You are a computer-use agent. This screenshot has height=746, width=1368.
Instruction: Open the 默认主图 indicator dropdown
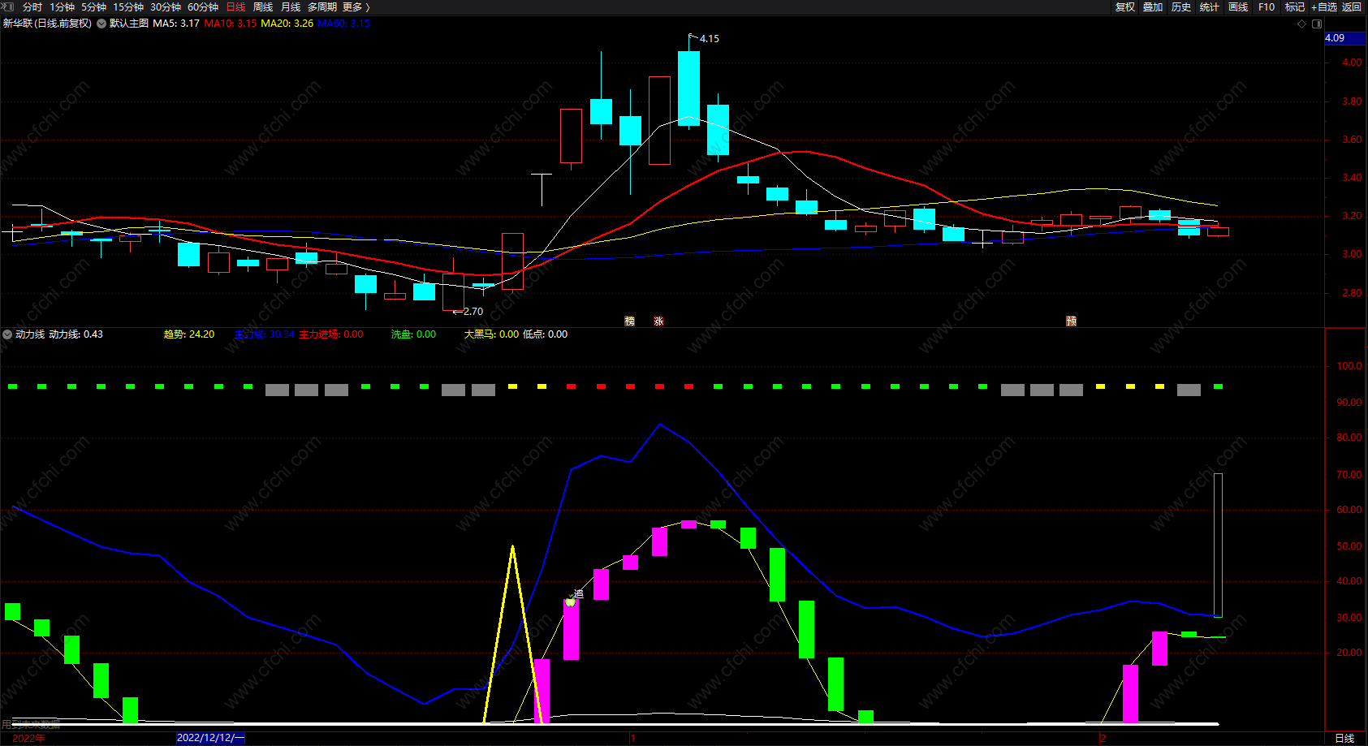(101, 24)
